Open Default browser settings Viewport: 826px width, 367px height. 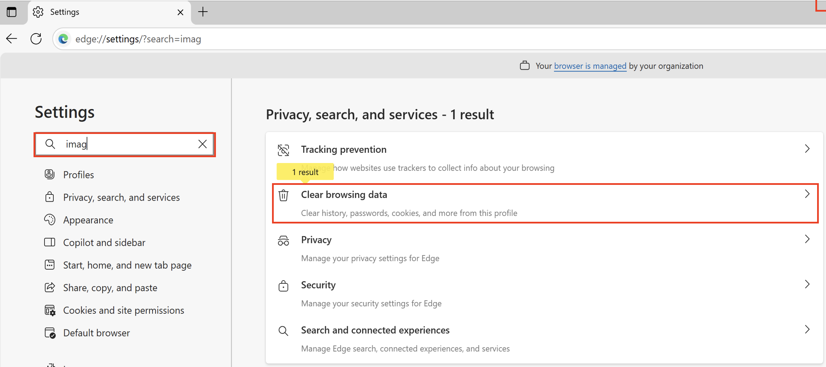96,333
